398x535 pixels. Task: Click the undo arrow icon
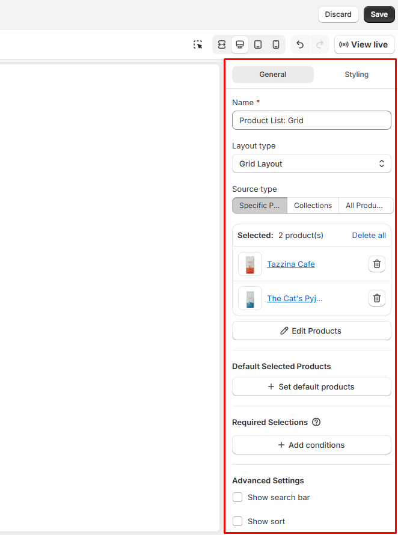300,44
